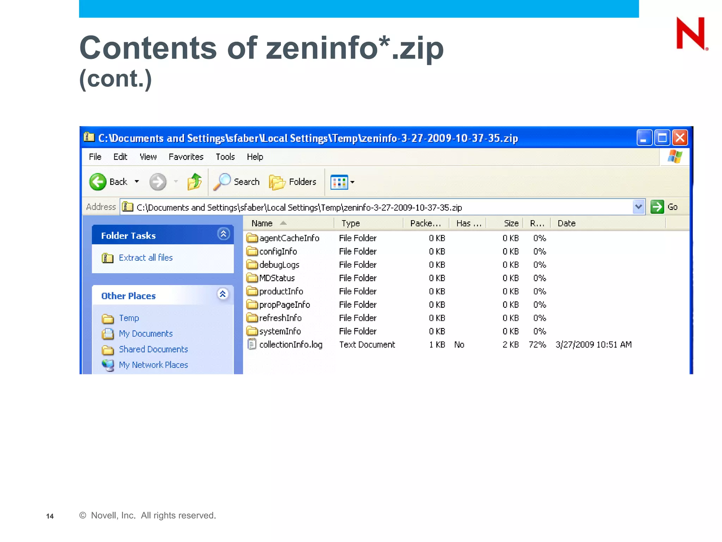The image size is (722, 542).
Task: Sort by the Ratio column header
Action: click(537, 223)
